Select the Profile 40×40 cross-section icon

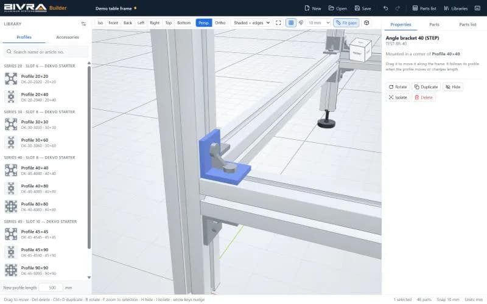[11, 170]
